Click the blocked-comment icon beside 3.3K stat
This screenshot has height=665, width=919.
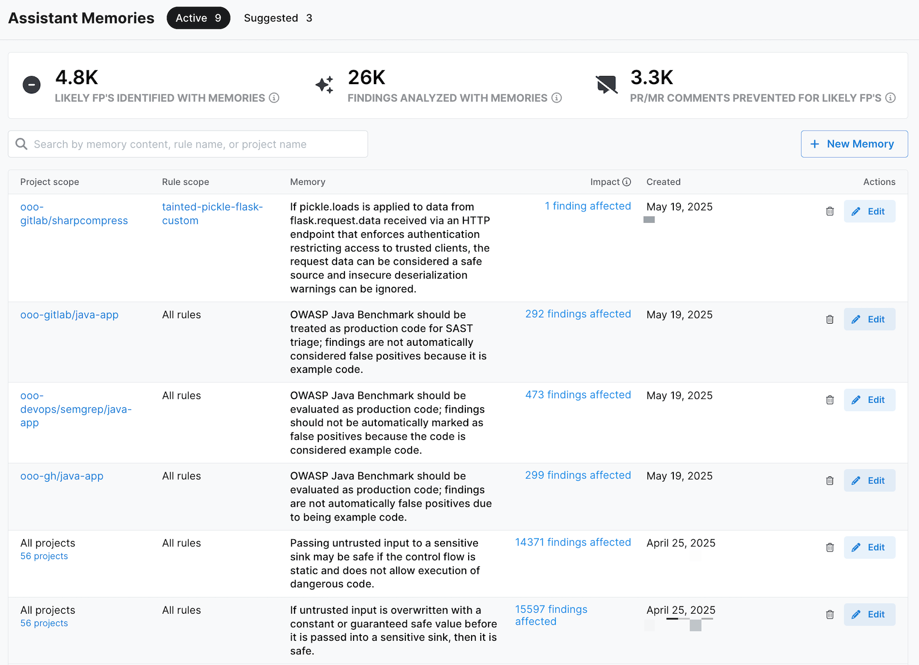pos(607,84)
